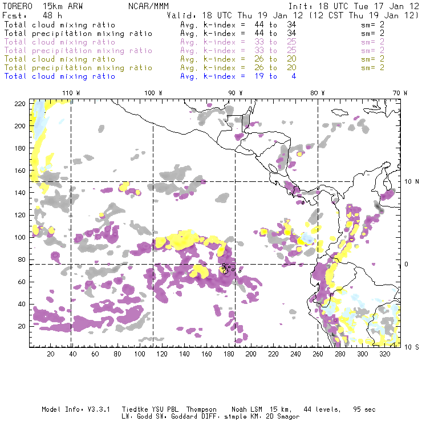
Task: Click the "220" left-axis tick label
Action: pos(19,104)
